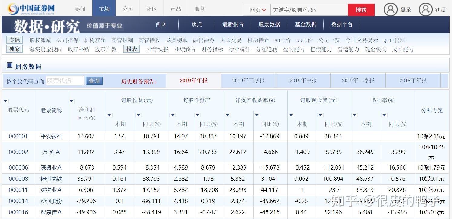Click the 中国证券网 logo
452x219 pixels.
(x=31, y=9)
